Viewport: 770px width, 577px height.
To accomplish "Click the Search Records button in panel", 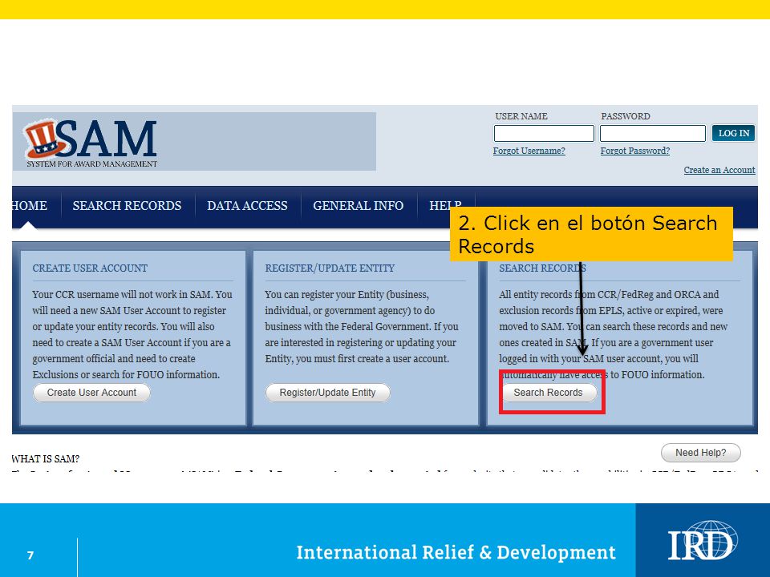I will pyautogui.click(x=549, y=393).
